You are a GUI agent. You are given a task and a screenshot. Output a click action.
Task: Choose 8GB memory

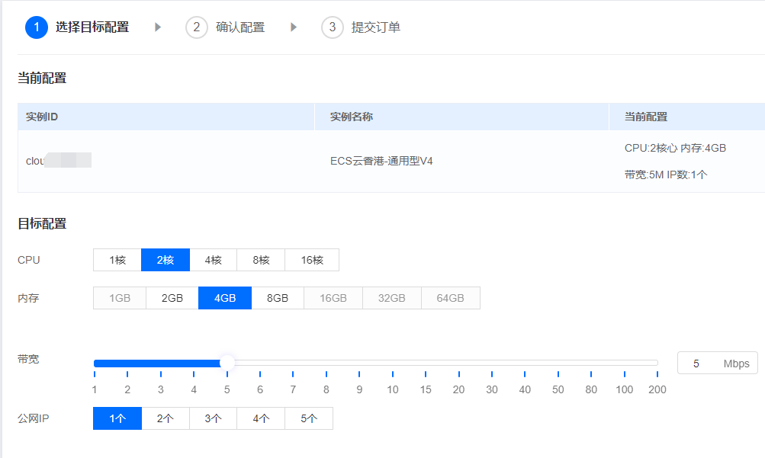278,297
